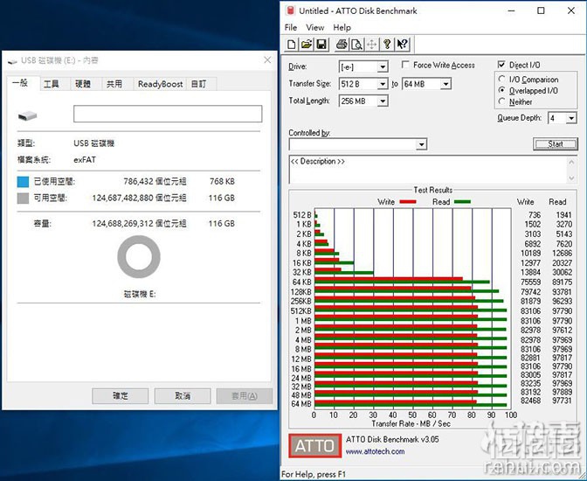Viewport: 587px width, 481px height.
Task: Click the red Write legend swatch
Action: [x=408, y=202]
